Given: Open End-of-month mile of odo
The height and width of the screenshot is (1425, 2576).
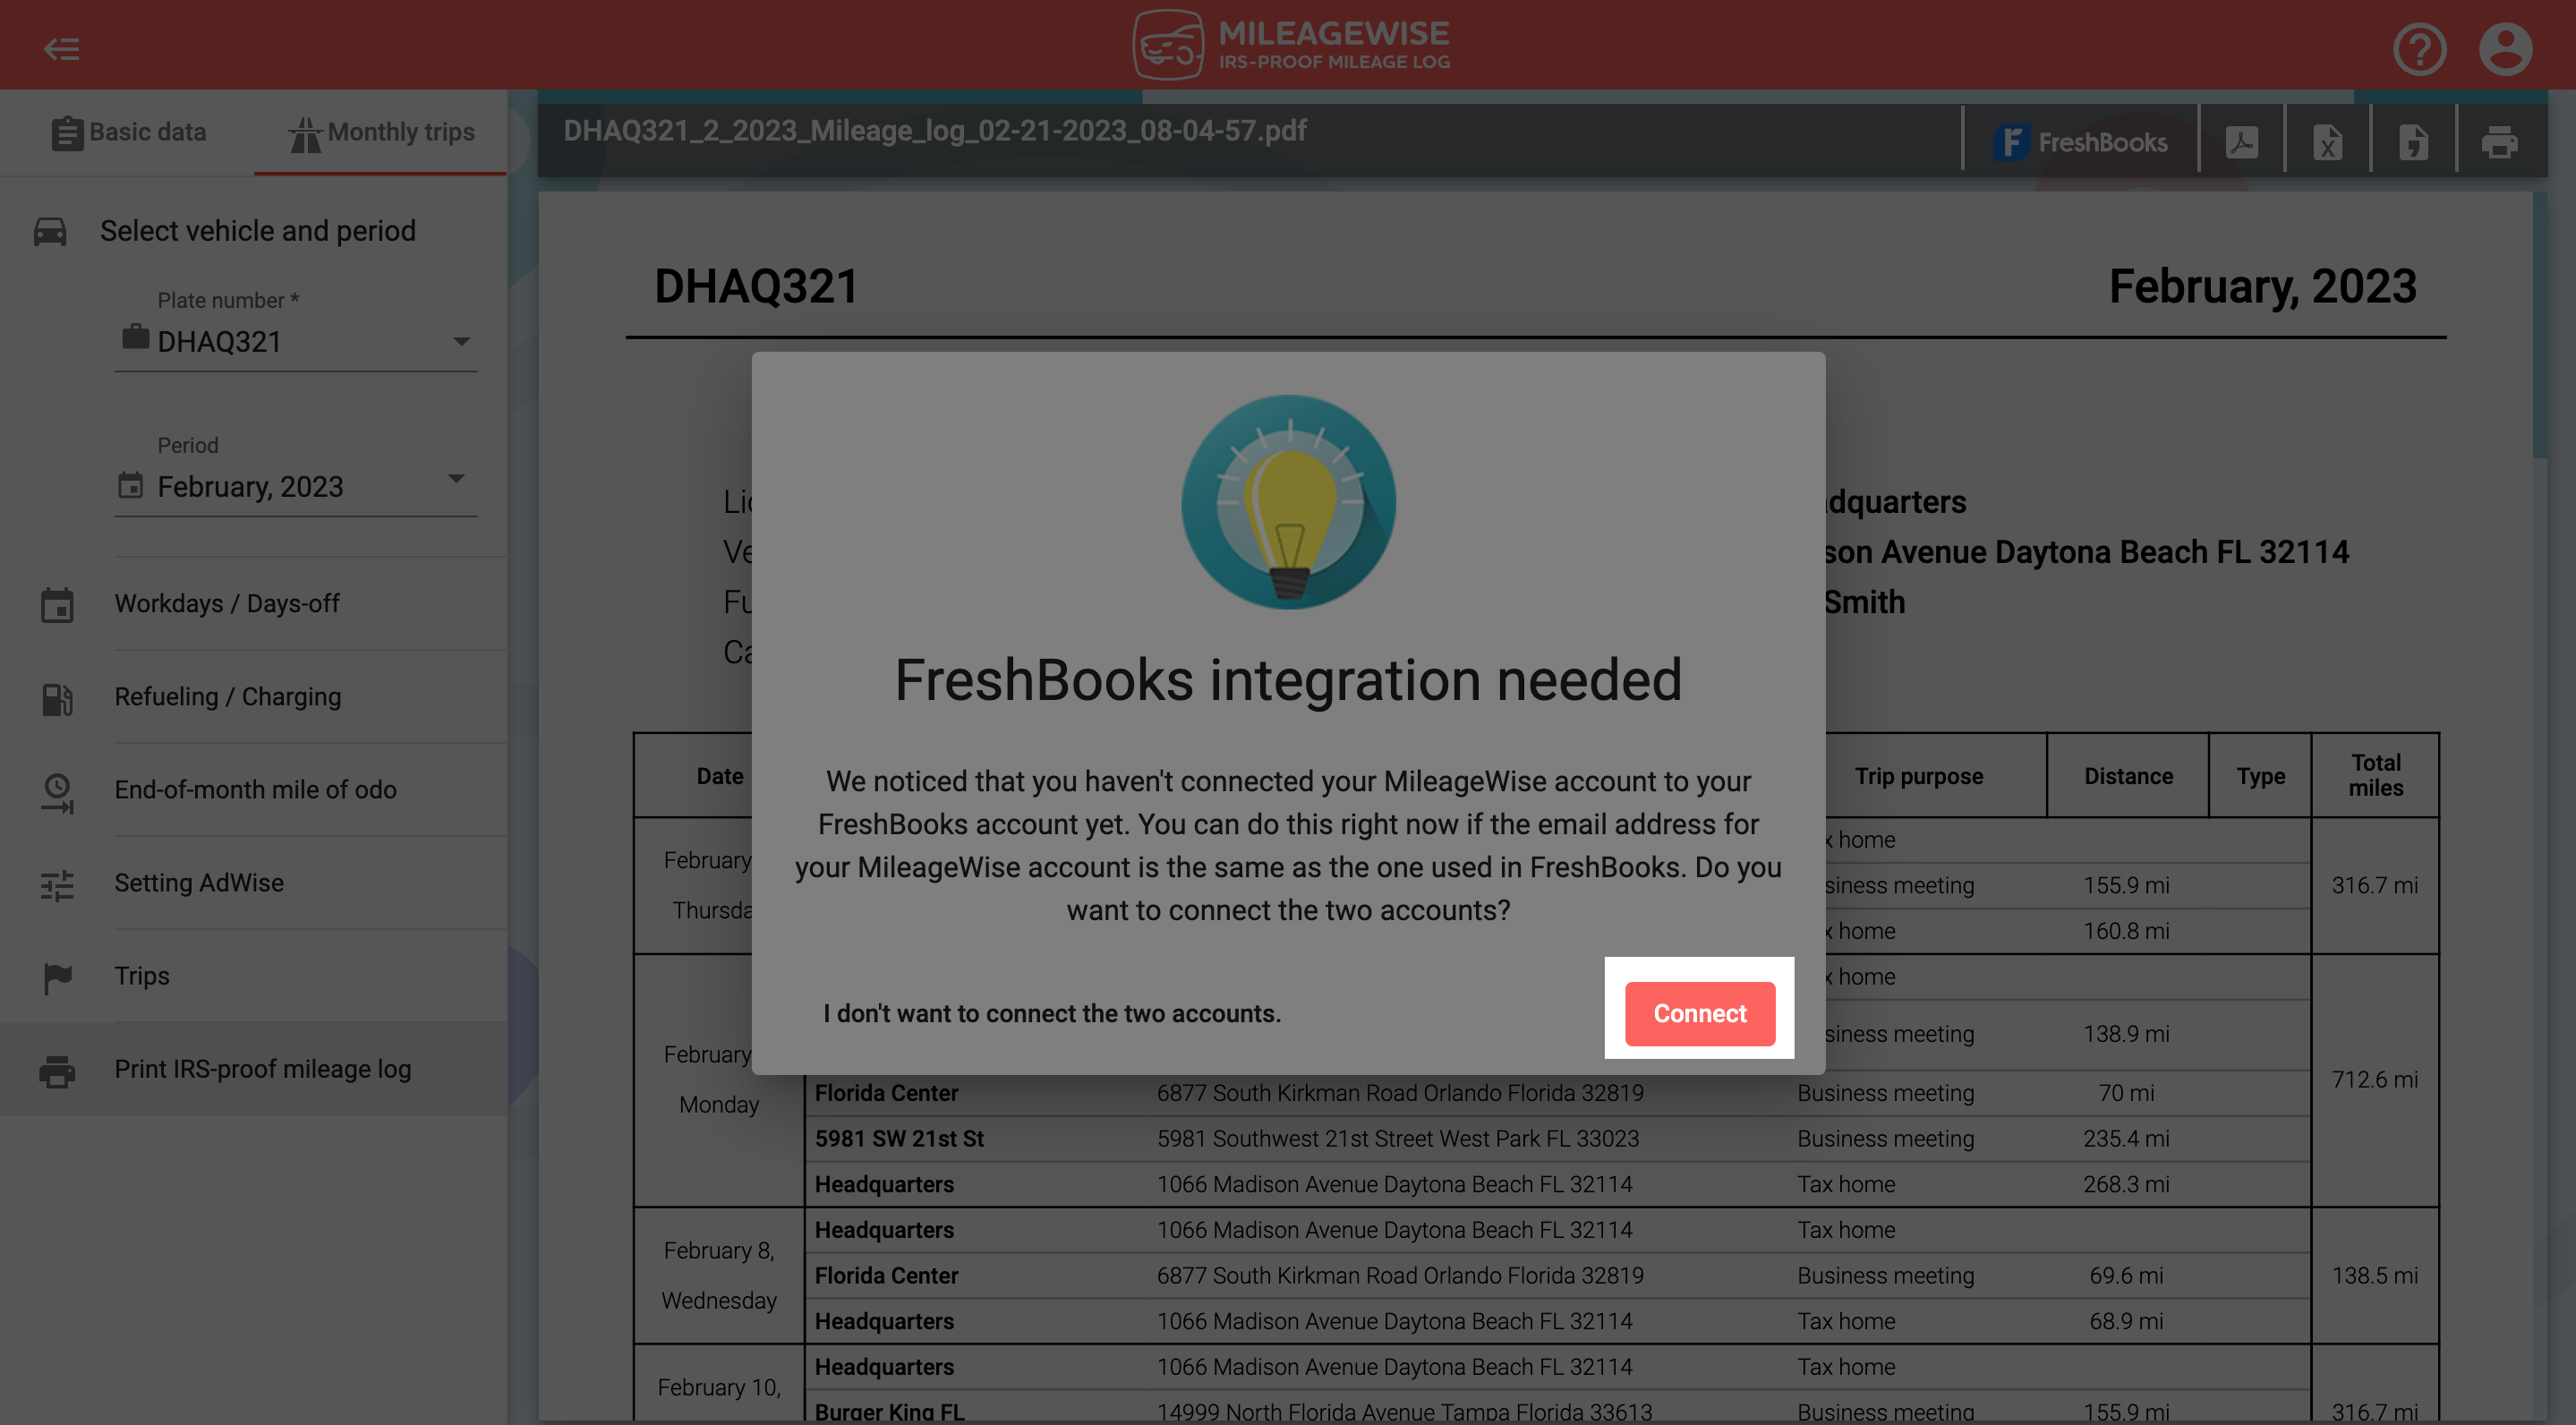Looking at the screenshot, I should pyautogui.click(x=255, y=790).
